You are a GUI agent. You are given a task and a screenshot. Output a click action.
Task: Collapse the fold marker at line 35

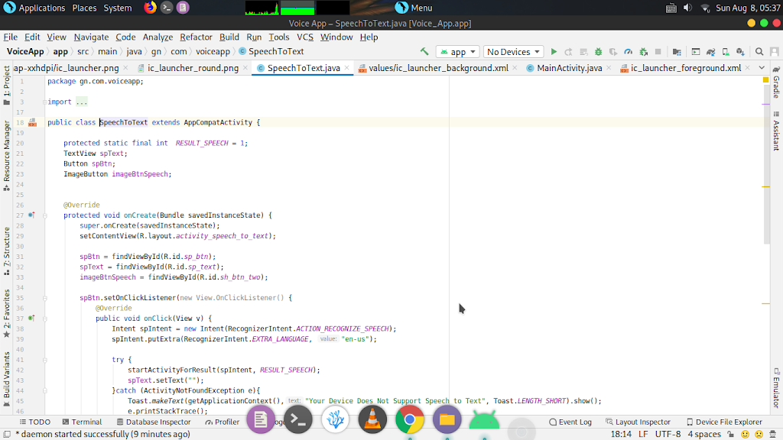(x=44, y=298)
